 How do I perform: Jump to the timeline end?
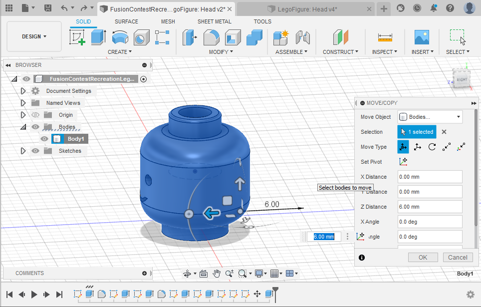(x=59, y=295)
